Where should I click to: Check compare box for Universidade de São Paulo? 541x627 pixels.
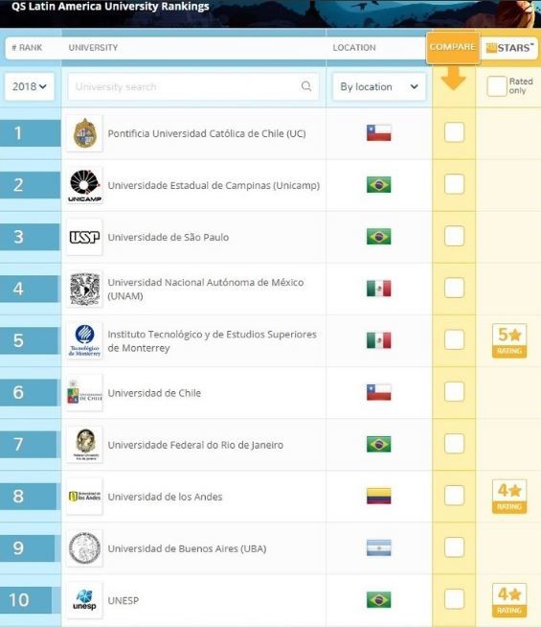[454, 236]
